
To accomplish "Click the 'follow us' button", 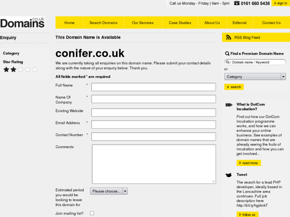I will (x=247, y=215).
